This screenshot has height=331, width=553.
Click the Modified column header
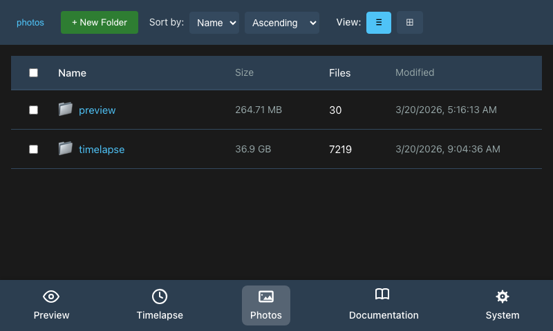coord(415,72)
